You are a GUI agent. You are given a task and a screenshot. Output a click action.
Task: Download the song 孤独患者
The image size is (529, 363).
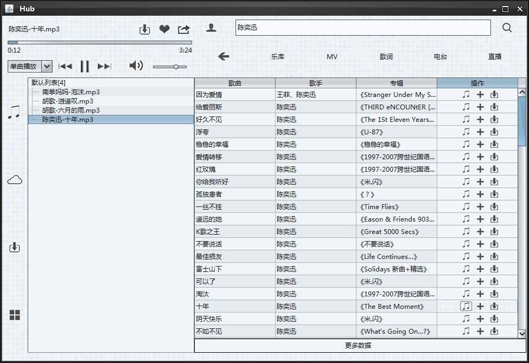point(494,194)
